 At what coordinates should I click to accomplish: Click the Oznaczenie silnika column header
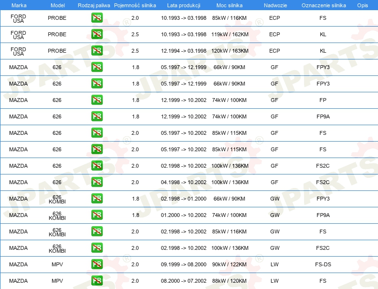pyautogui.click(x=323, y=5)
